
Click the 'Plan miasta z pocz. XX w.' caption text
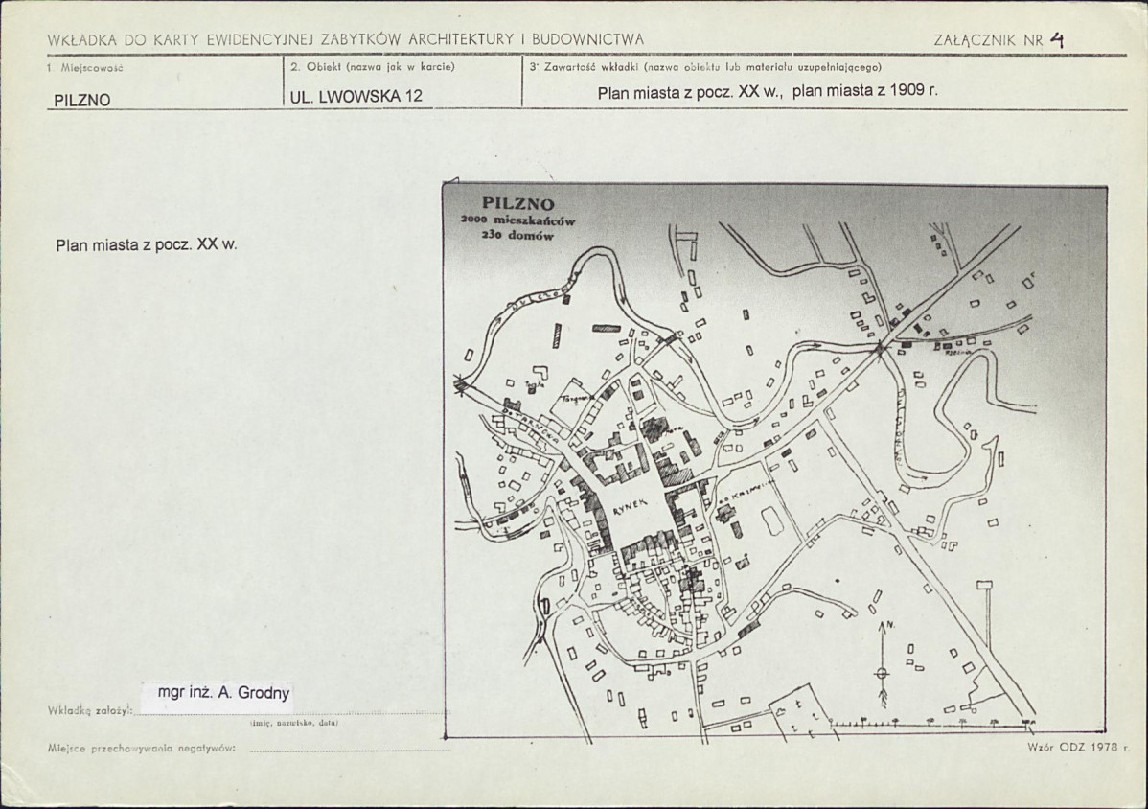147,245
